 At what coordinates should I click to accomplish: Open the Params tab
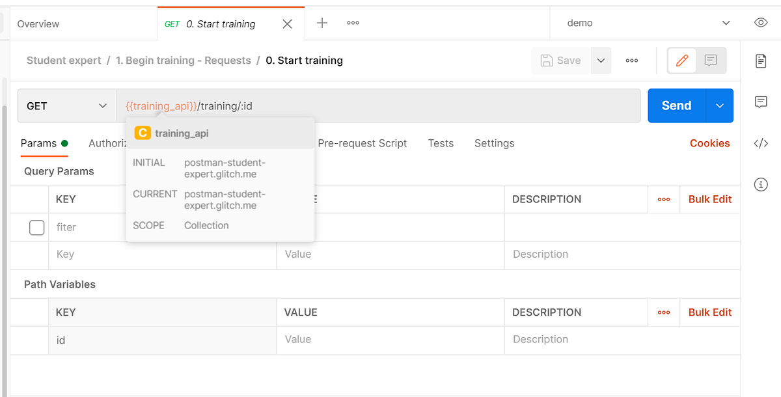coord(44,143)
